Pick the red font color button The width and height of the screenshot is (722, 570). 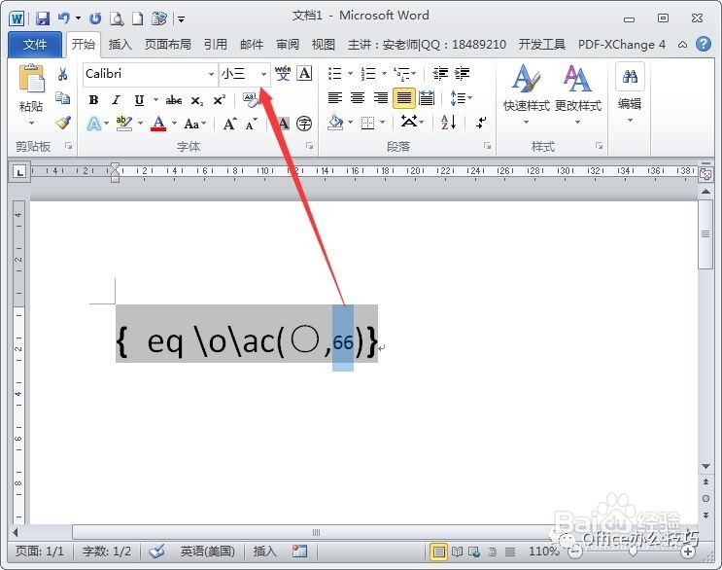point(158,124)
